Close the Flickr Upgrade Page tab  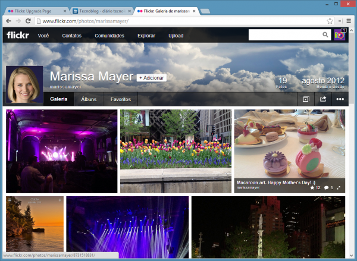[x=65, y=11]
